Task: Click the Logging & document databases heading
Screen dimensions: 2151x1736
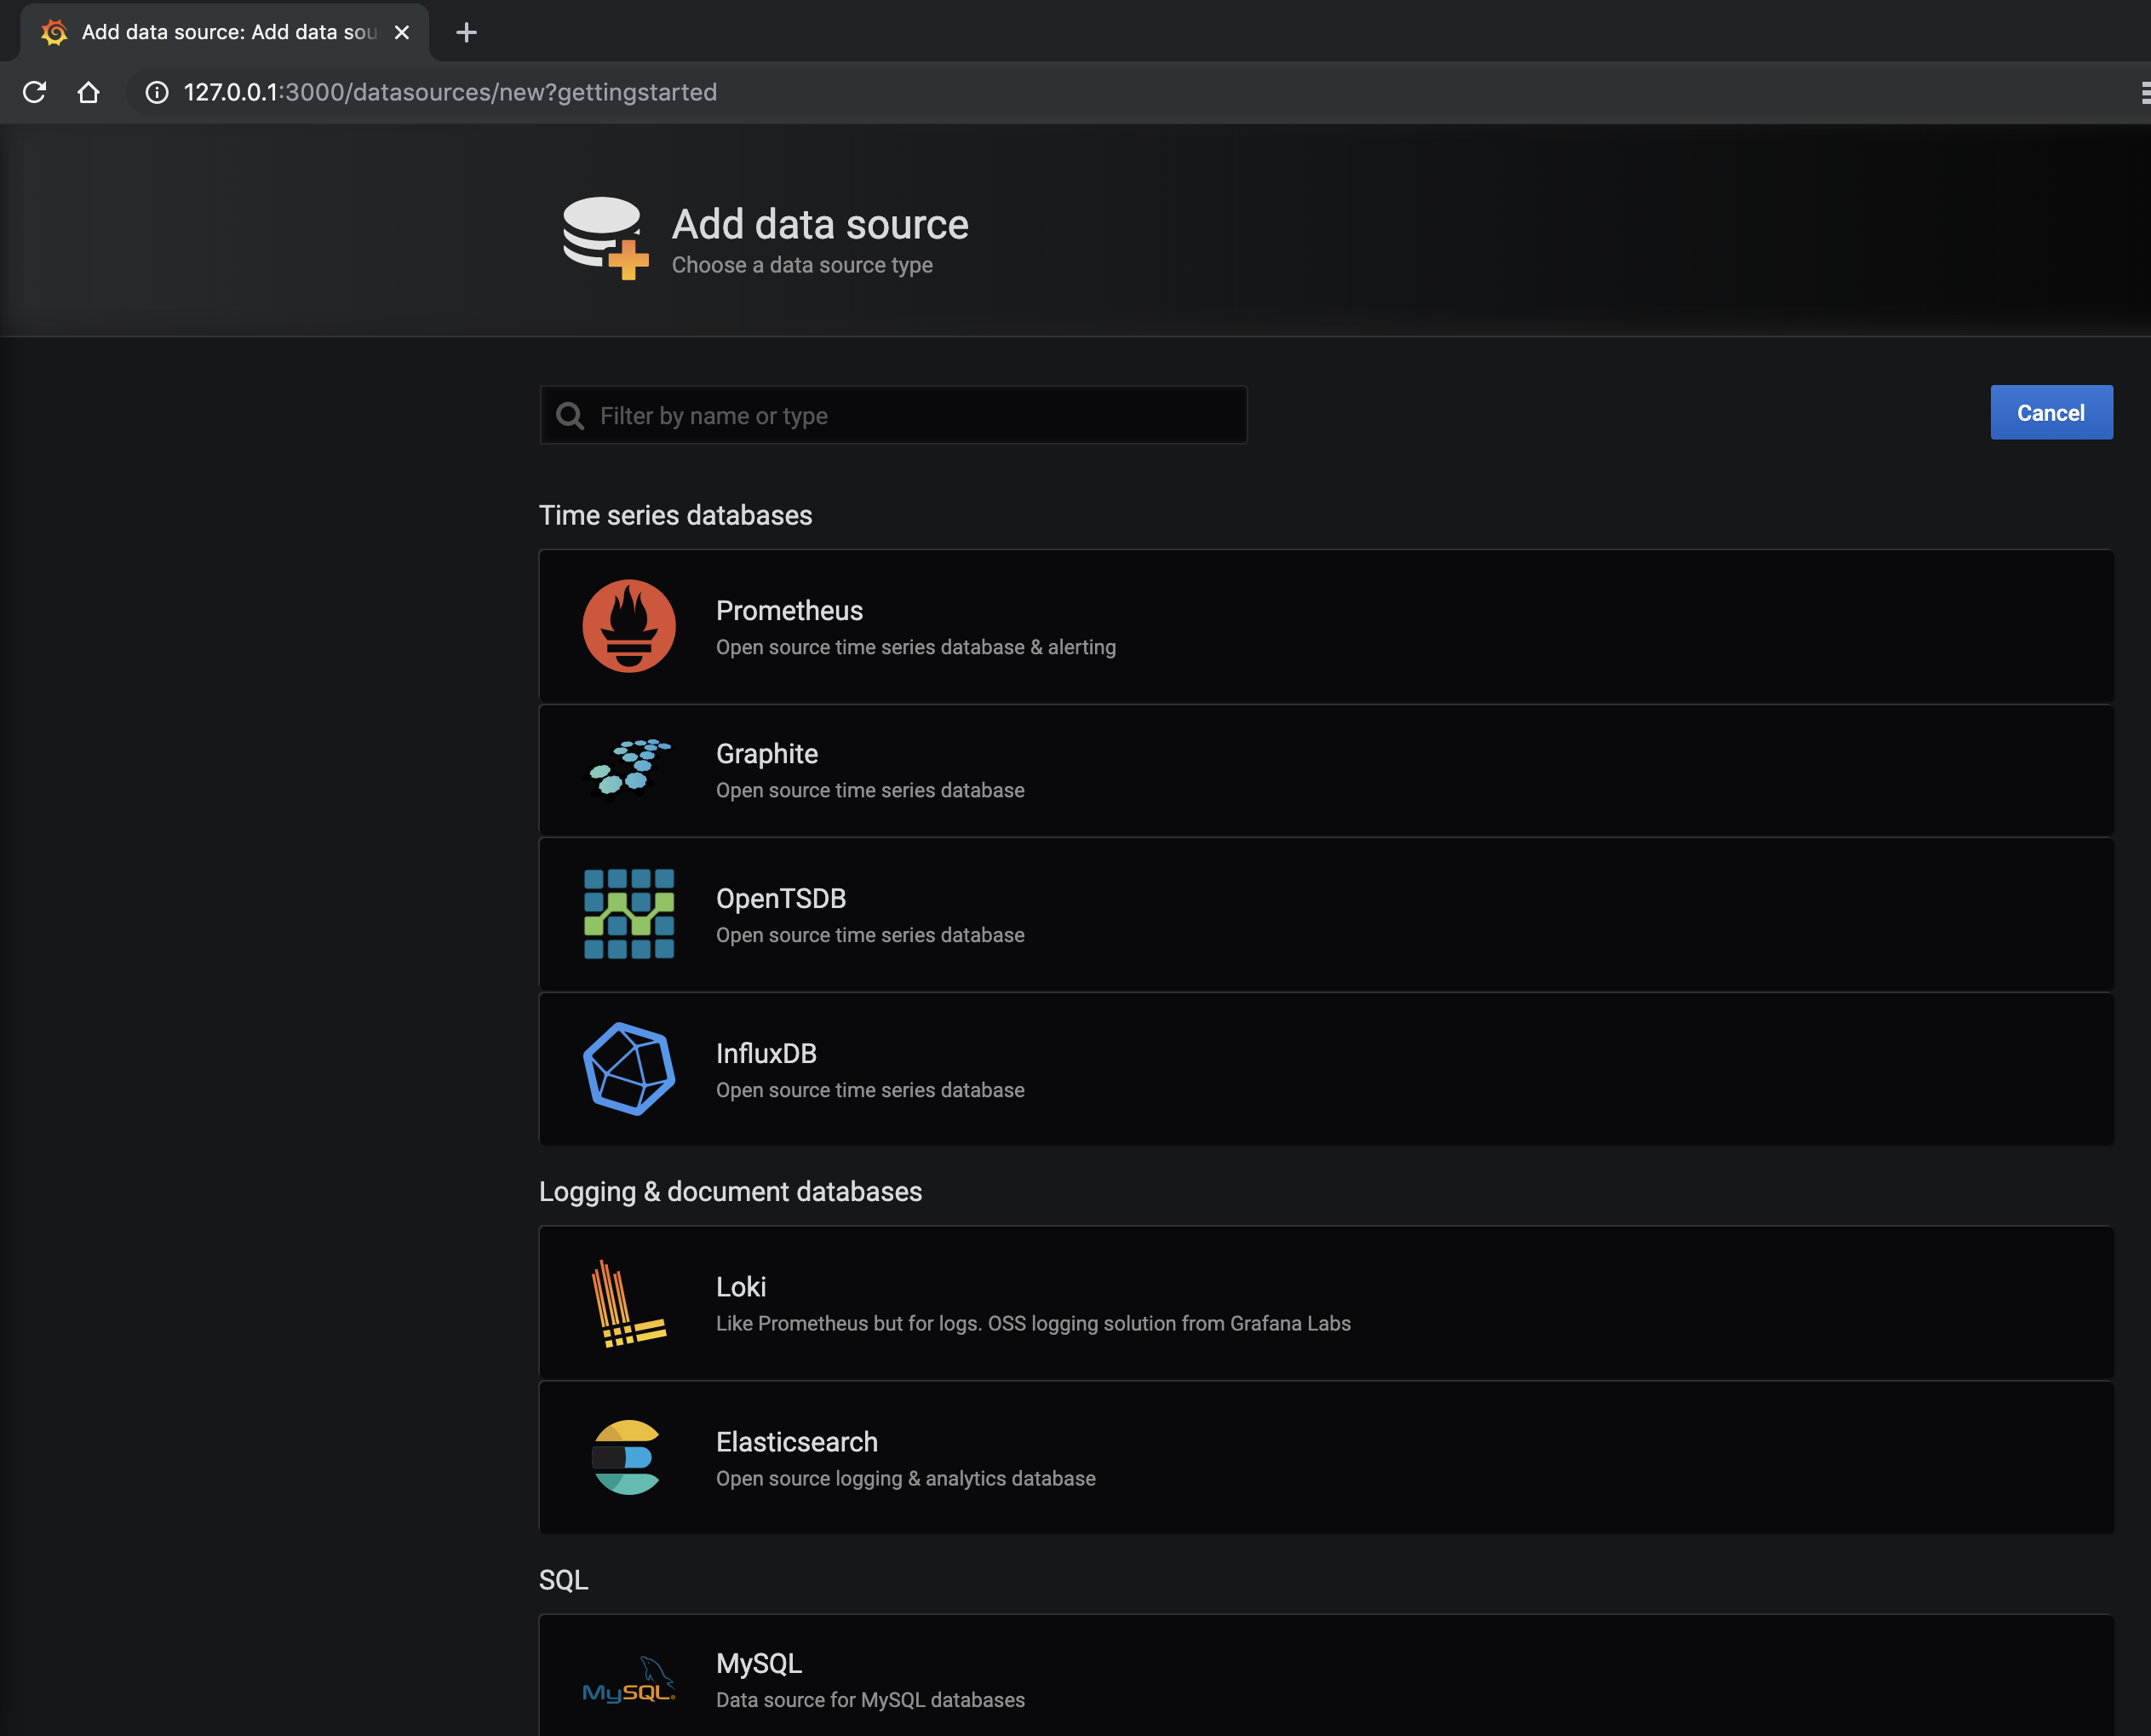Action: [x=731, y=1191]
